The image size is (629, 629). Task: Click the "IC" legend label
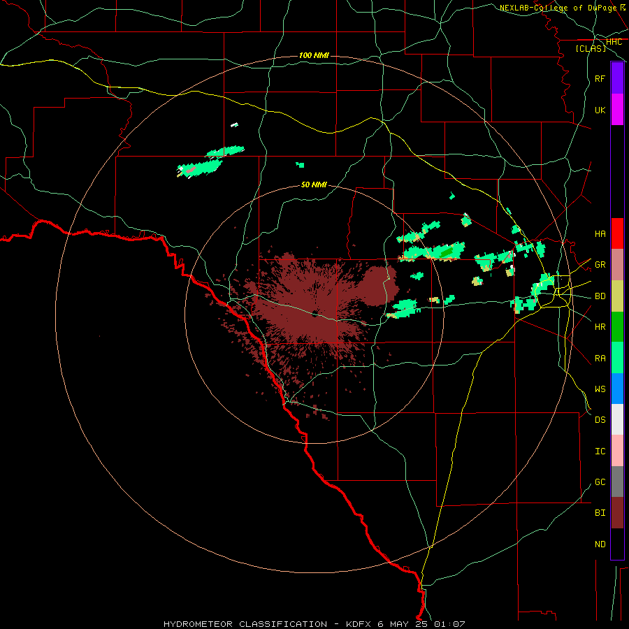click(600, 451)
